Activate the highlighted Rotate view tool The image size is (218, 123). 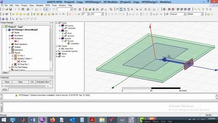pos(121,9)
